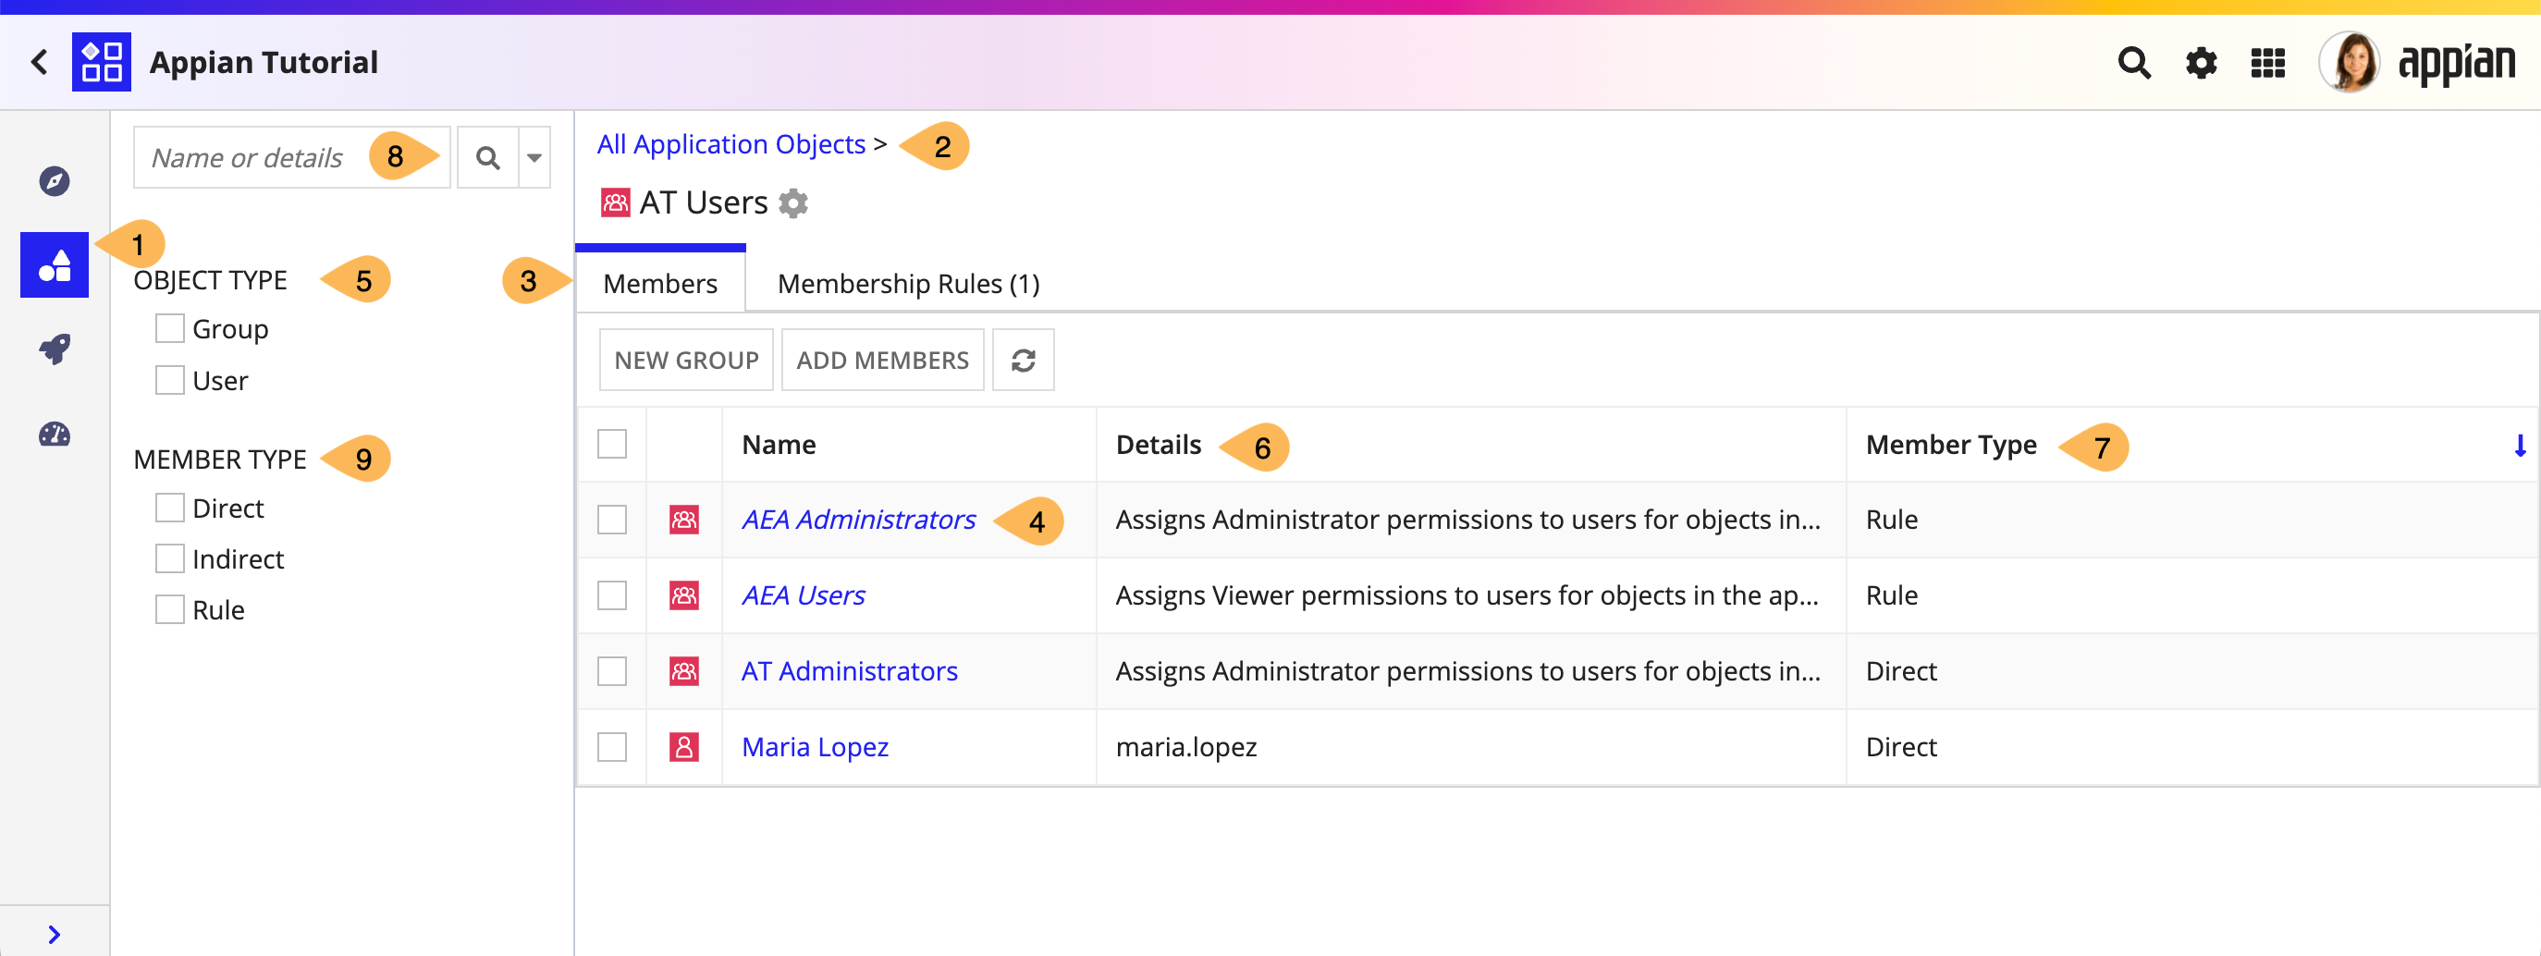Image resolution: width=2541 pixels, height=956 pixels.
Task: Check the Group object type filter
Action: [x=169, y=328]
